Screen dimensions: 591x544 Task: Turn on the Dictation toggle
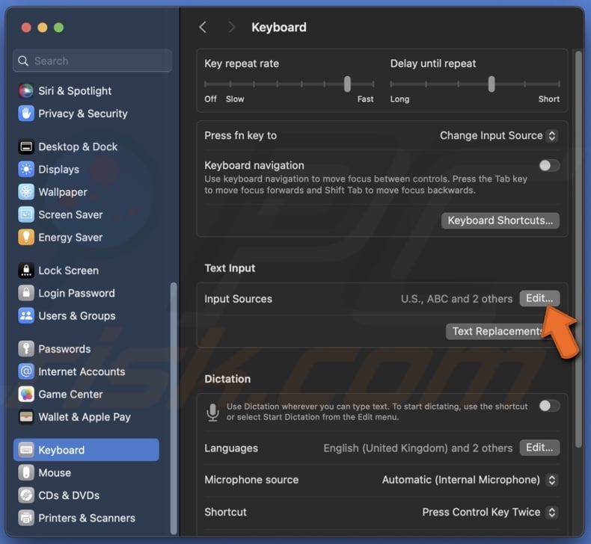tap(549, 406)
